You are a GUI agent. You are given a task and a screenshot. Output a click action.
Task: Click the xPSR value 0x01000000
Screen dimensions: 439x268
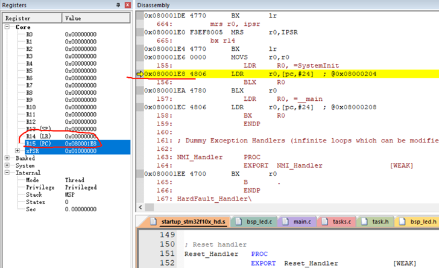tap(81, 151)
